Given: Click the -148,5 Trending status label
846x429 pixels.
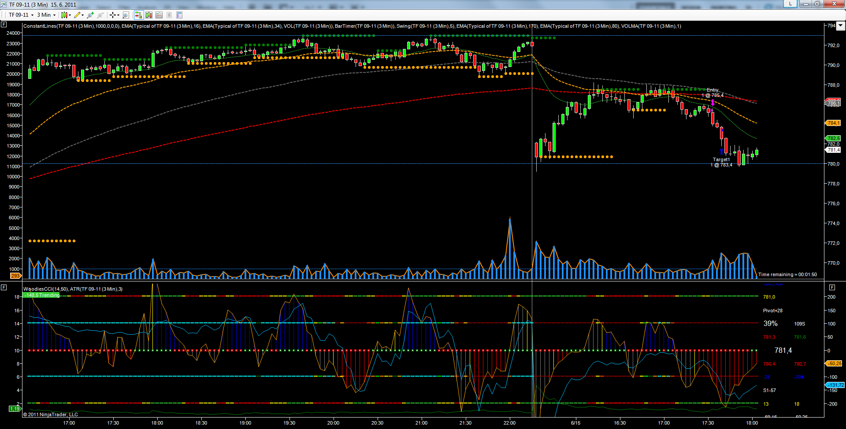Looking at the screenshot, I should pos(41,295).
